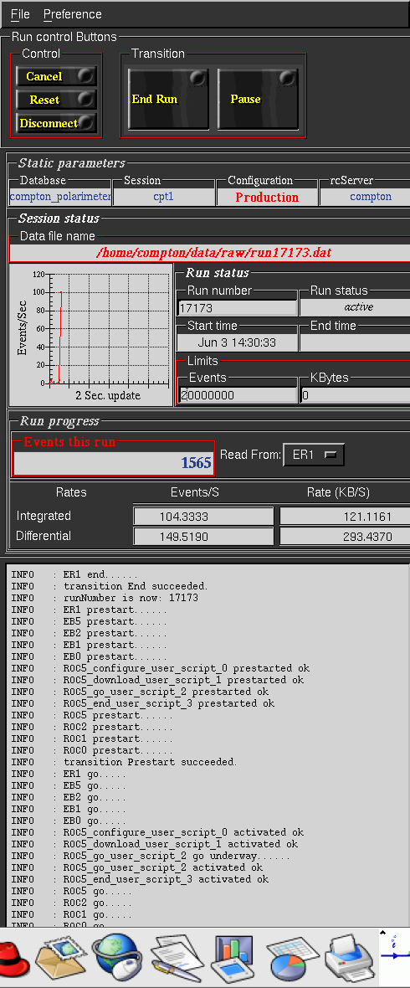Open the File menu
This screenshot has height=988, width=410.
point(20,14)
